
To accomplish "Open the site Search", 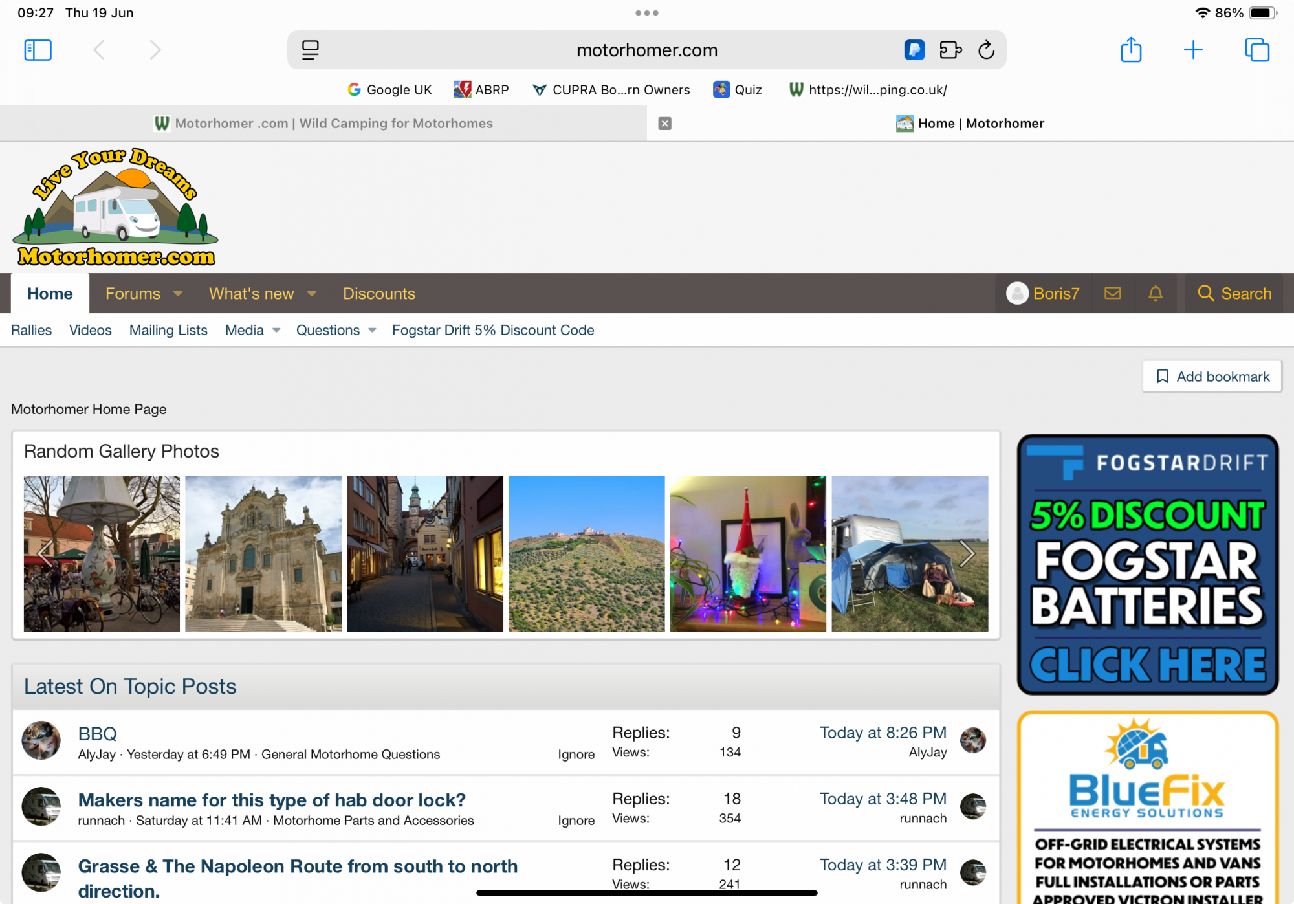I will click(x=1234, y=294).
